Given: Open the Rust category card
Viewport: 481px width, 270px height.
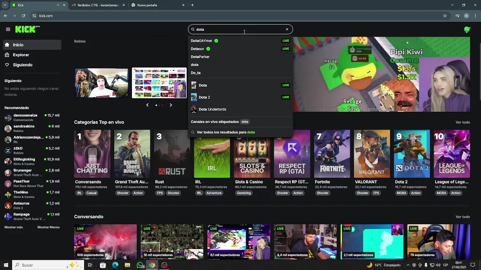Looking at the screenshot, I should [172, 154].
